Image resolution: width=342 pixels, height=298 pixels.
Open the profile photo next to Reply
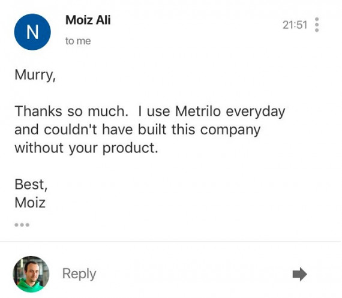tap(31, 274)
